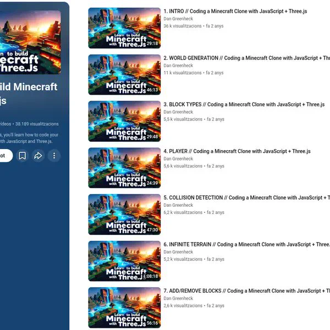Click '38.189 visualitzacions' in the sidebar
The height and width of the screenshot is (330, 330).
(37, 124)
